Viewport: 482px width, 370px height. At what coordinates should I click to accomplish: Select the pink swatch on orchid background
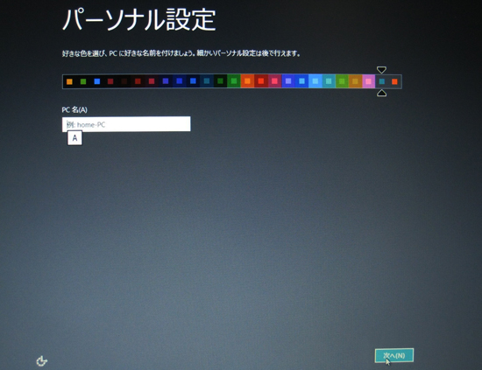tap(369, 81)
